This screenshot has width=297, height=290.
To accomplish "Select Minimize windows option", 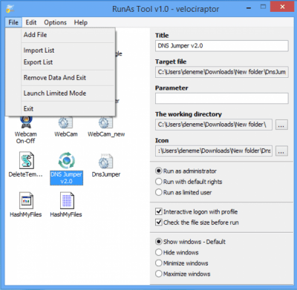I will pos(182,263).
